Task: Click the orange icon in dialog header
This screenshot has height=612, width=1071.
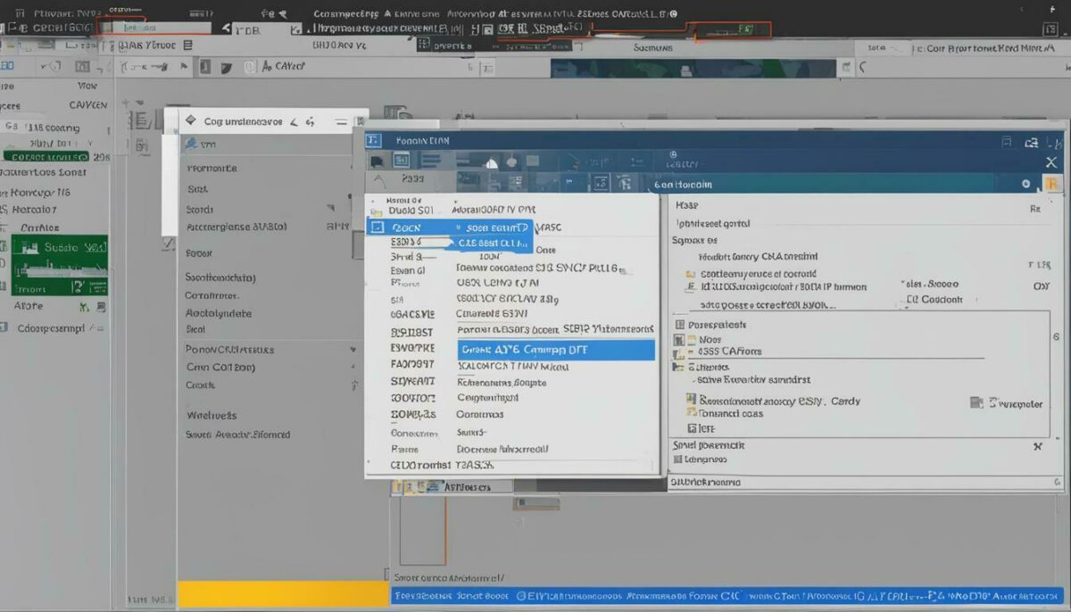Action: tap(1053, 183)
